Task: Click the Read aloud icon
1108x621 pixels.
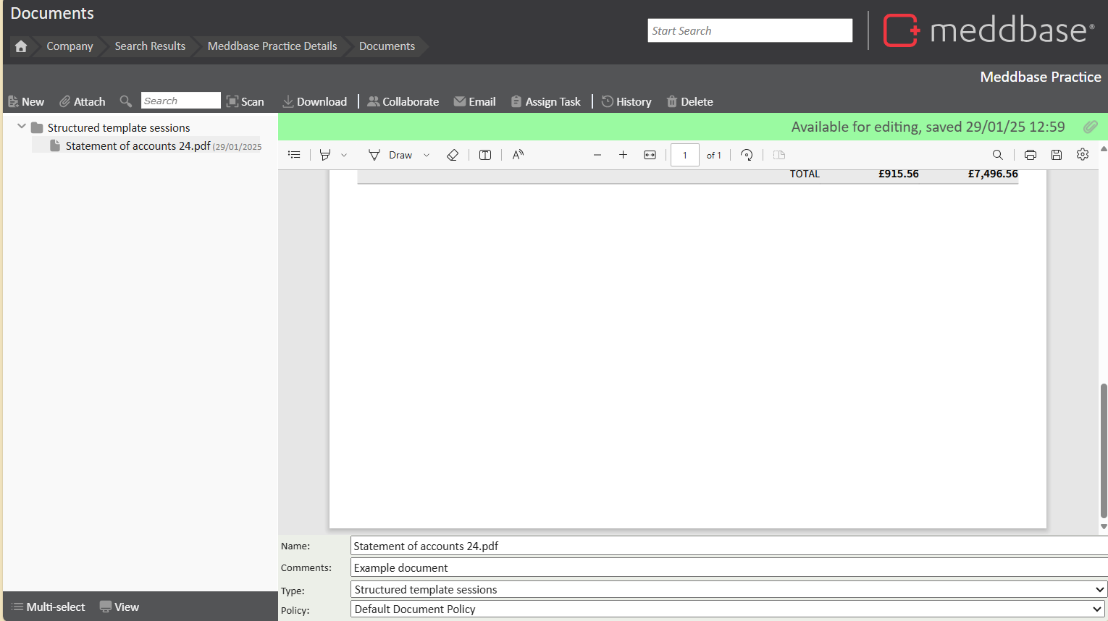Action: click(x=518, y=155)
